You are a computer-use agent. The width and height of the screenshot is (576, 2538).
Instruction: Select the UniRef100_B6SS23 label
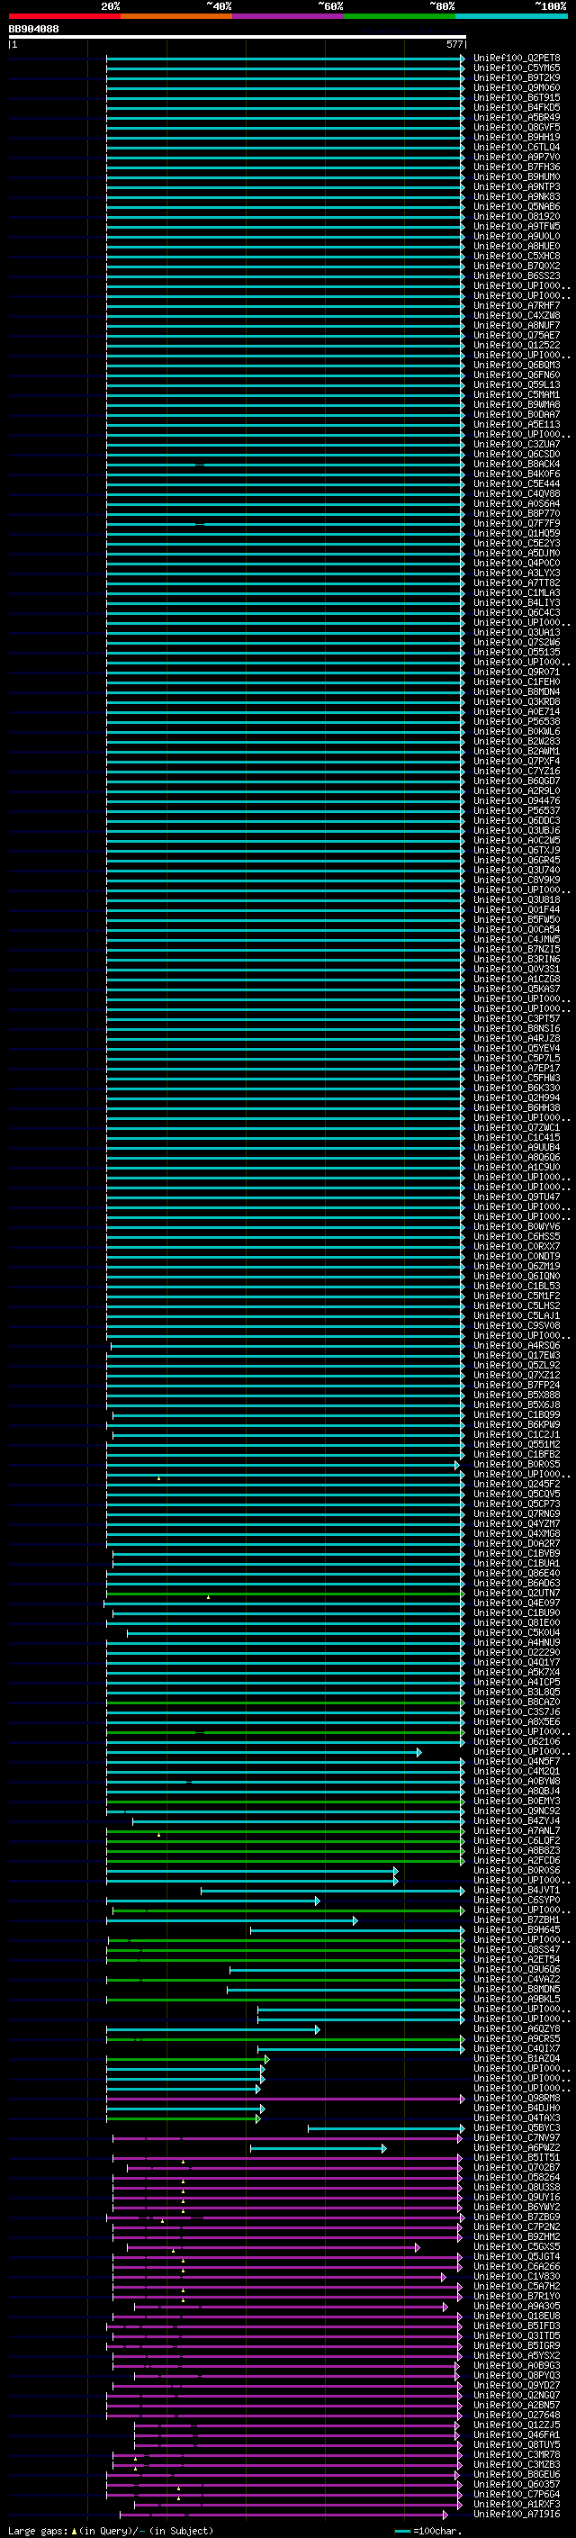coord(517,275)
